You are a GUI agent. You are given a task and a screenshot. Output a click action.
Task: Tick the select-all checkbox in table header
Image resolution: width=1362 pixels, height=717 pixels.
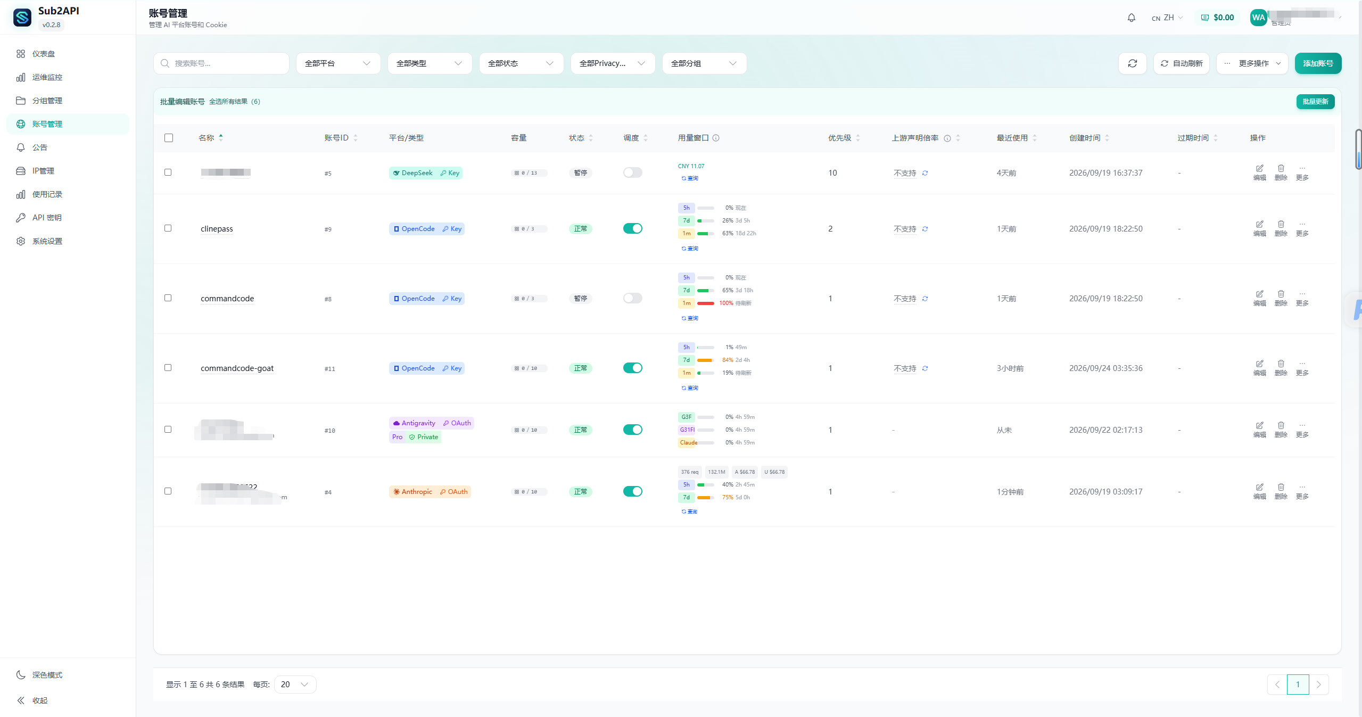pyautogui.click(x=169, y=138)
